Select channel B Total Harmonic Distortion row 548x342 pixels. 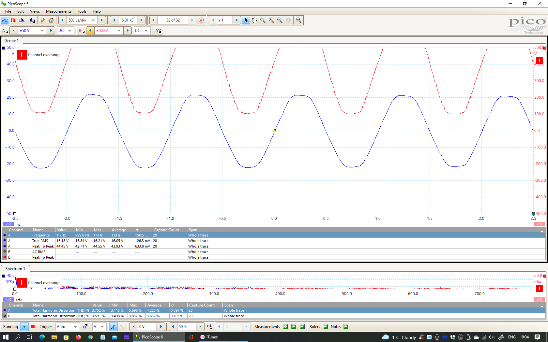tap(274, 316)
